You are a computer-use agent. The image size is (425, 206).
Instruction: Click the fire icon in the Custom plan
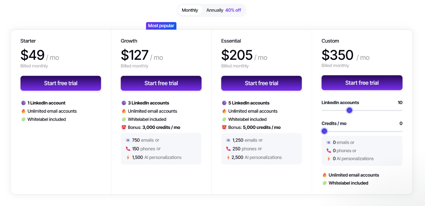pyautogui.click(x=325, y=175)
